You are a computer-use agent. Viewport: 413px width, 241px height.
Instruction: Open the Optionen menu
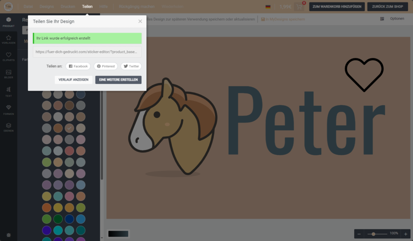pyautogui.click(x=397, y=19)
